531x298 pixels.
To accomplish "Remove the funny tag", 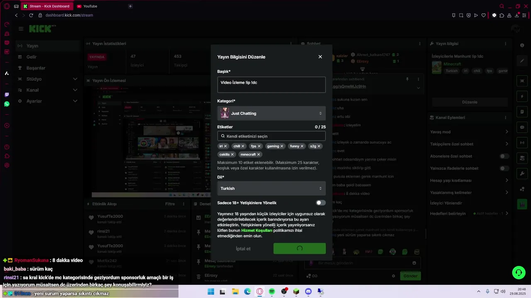I will click(302, 146).
